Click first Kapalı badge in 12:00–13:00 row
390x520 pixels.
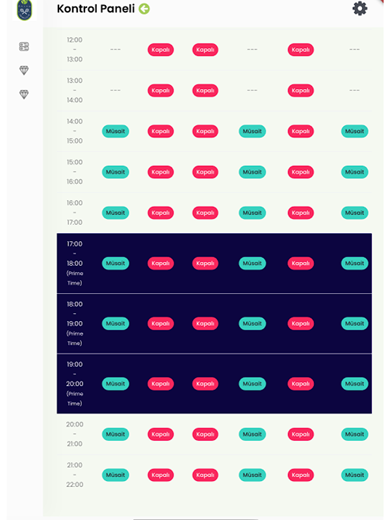coord(161,50)
